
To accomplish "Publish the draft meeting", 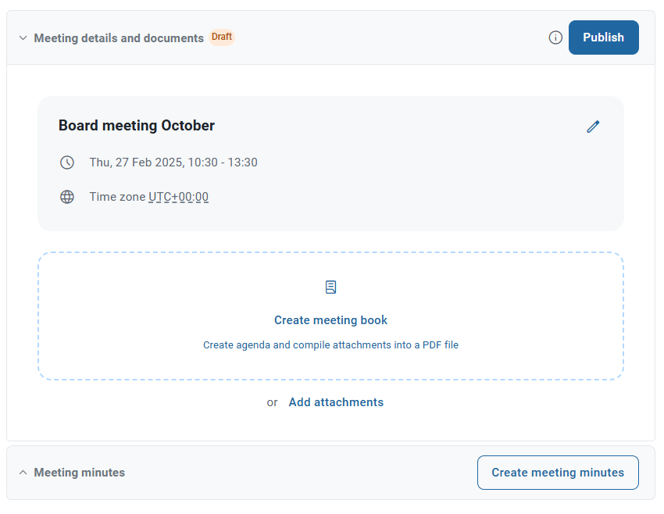I will point(603,37).
